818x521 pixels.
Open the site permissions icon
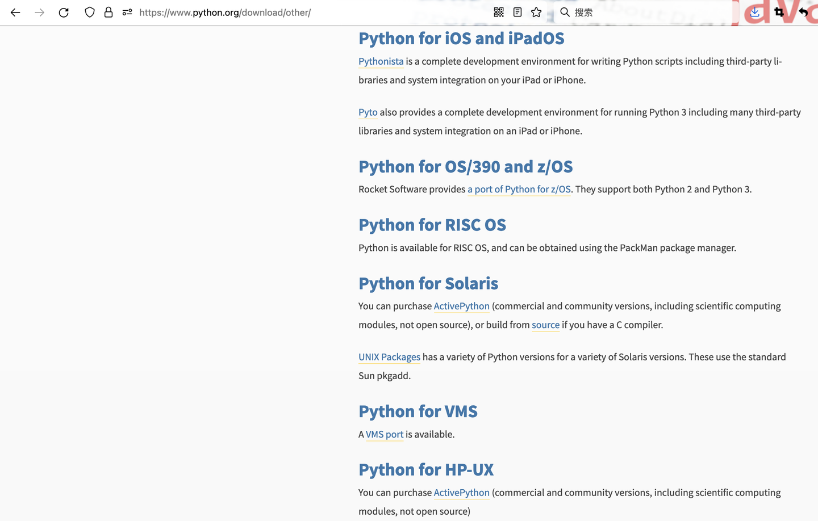click(127, 12)
